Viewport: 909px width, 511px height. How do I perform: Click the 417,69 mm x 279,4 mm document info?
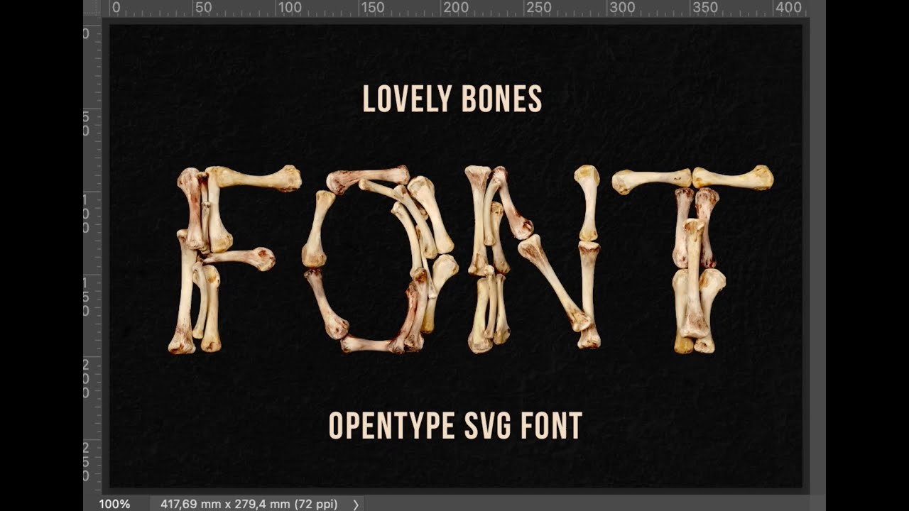coord(249,504)
